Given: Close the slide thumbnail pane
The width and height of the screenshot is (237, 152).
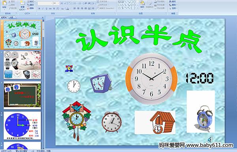Looking at the screenshot, I should [x=43, y=17].
